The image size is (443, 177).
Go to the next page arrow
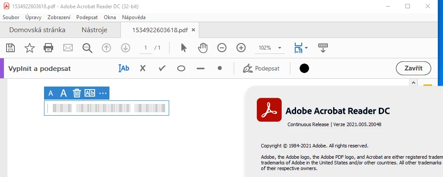(126, 48)
